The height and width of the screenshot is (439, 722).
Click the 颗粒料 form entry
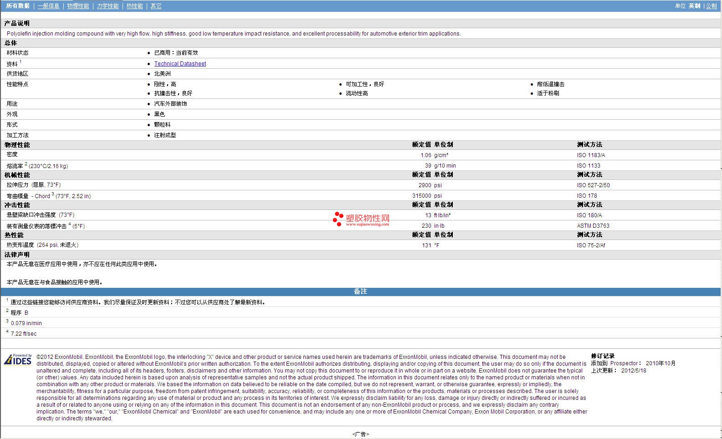coord(162,125)
